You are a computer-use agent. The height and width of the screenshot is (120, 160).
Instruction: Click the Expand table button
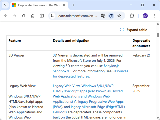[x=134, y=30]
